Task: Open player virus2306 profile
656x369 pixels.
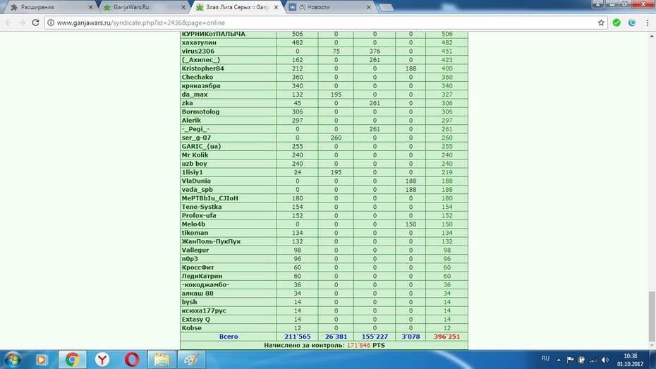Action: point(198,51)
